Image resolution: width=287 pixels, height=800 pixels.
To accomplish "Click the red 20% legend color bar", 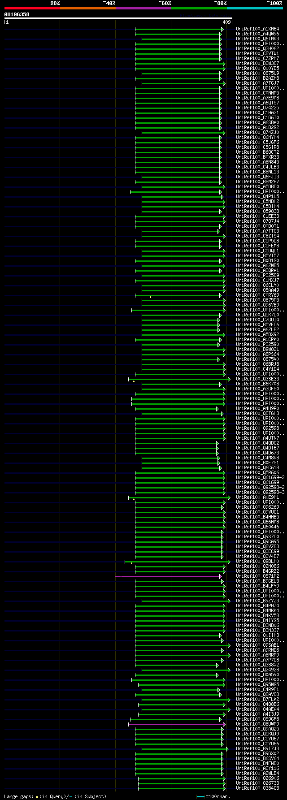I will (x=32, y=8).
